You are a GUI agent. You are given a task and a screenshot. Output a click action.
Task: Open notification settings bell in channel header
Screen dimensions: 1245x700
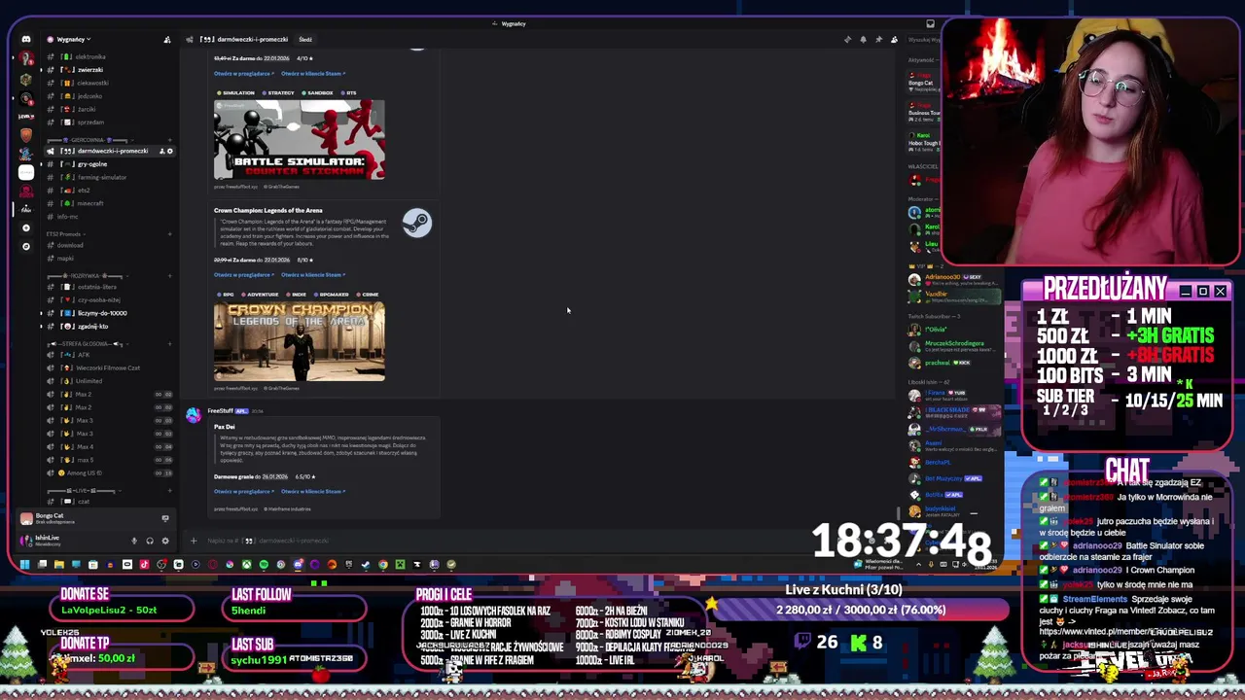(x=863, y=40)
